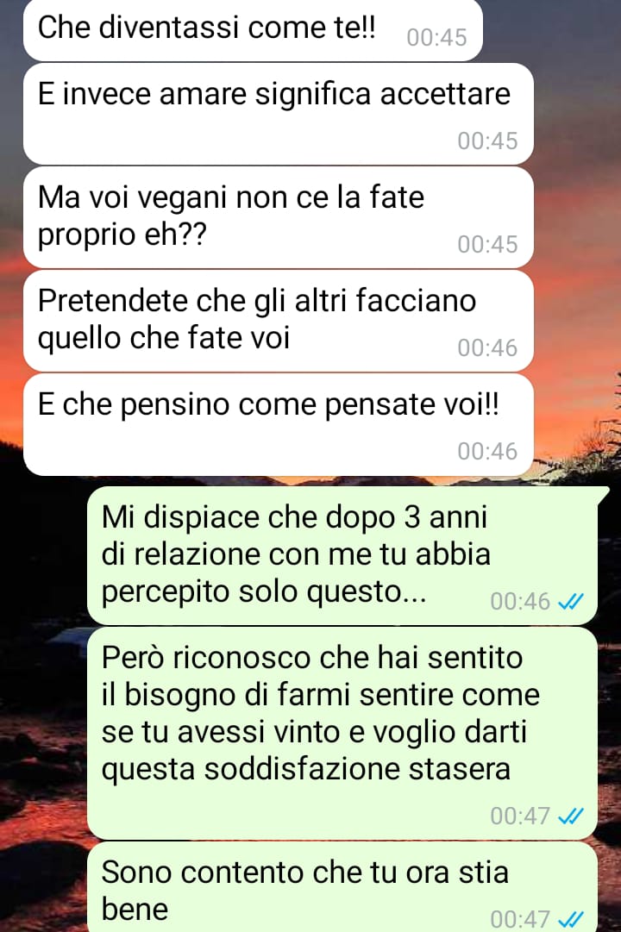This screenshot has width=621, height=932.
Task: Tap the 'Ma voi vegani non ce la fate' bubble
Action: [x=279, y=217]
